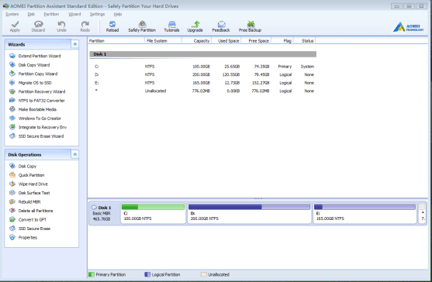Select the D: 200.00GB NTFS disk map block
432x282 pixels.
coord(249,213)
